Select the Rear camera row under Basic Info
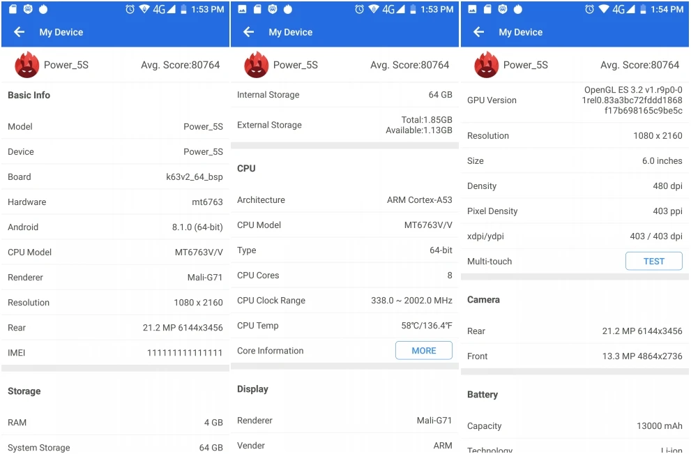The height and width of the screenshot is (454, 691). (x=116, y=328)
